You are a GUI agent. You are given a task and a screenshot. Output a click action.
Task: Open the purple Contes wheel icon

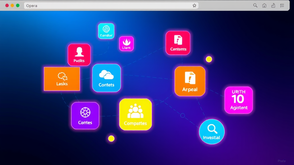tap(85, 115)
